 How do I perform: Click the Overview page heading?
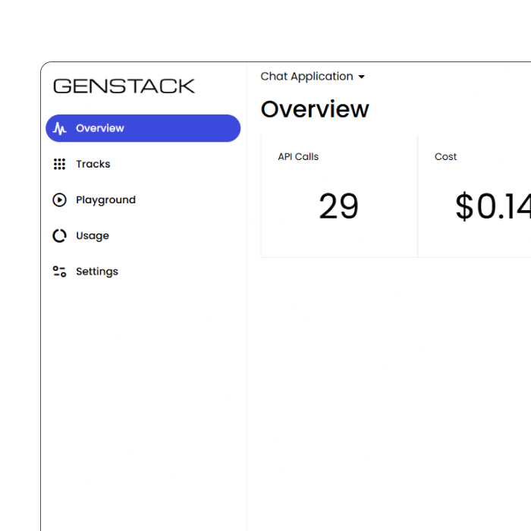point(315,109)
